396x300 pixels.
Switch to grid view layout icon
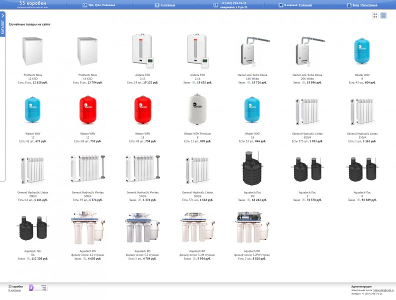[x=375, y=15]
